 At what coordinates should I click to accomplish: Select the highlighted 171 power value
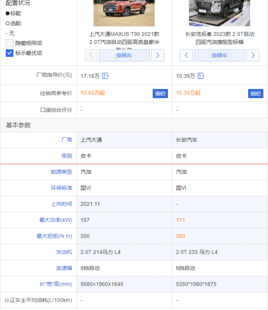click(180, 220)
